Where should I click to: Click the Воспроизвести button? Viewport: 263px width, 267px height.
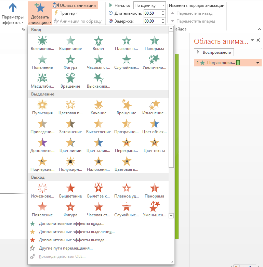coord(214,52)
